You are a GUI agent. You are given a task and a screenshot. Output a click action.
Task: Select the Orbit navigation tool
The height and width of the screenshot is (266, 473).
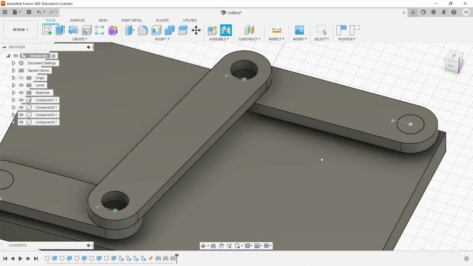203,246
